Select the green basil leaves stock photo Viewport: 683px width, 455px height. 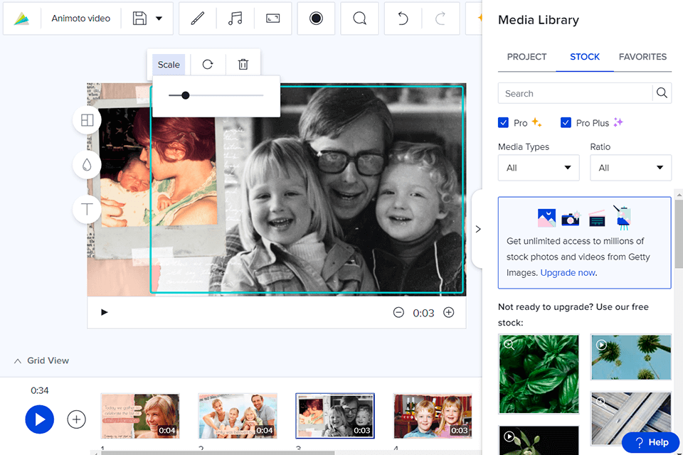539,373
